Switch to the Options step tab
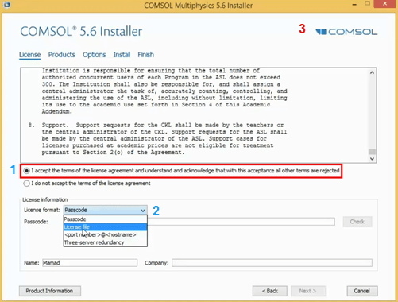The image size is (398, 302). tap(94, 55)
